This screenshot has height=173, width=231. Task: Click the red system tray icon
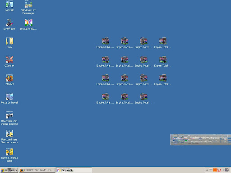[x=219, y=170]
